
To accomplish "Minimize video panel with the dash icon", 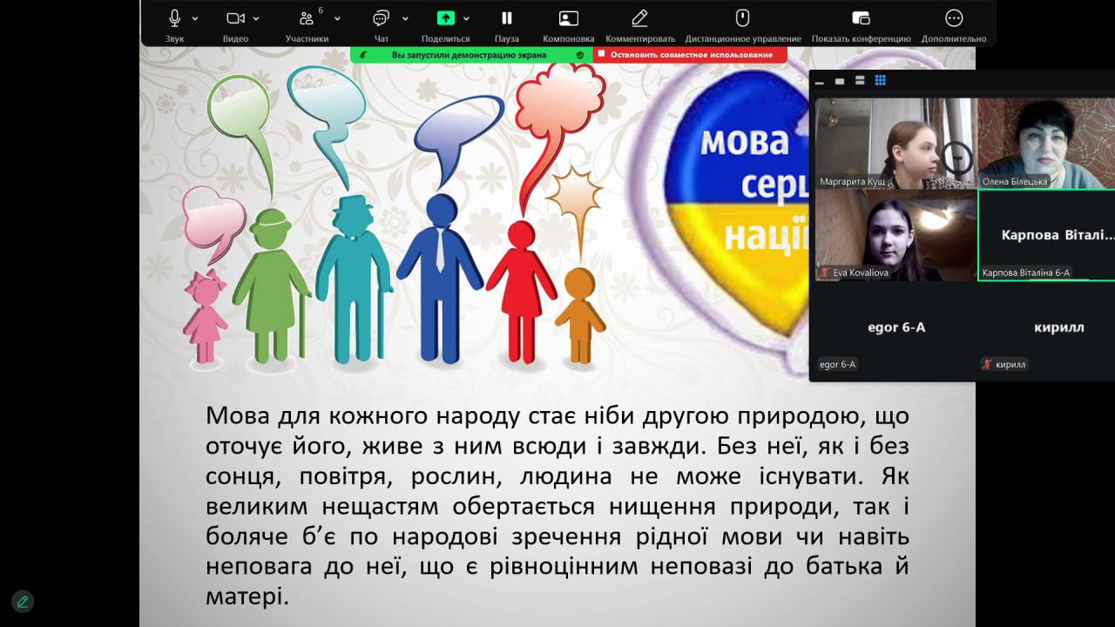I will click(x=819, y=82).
